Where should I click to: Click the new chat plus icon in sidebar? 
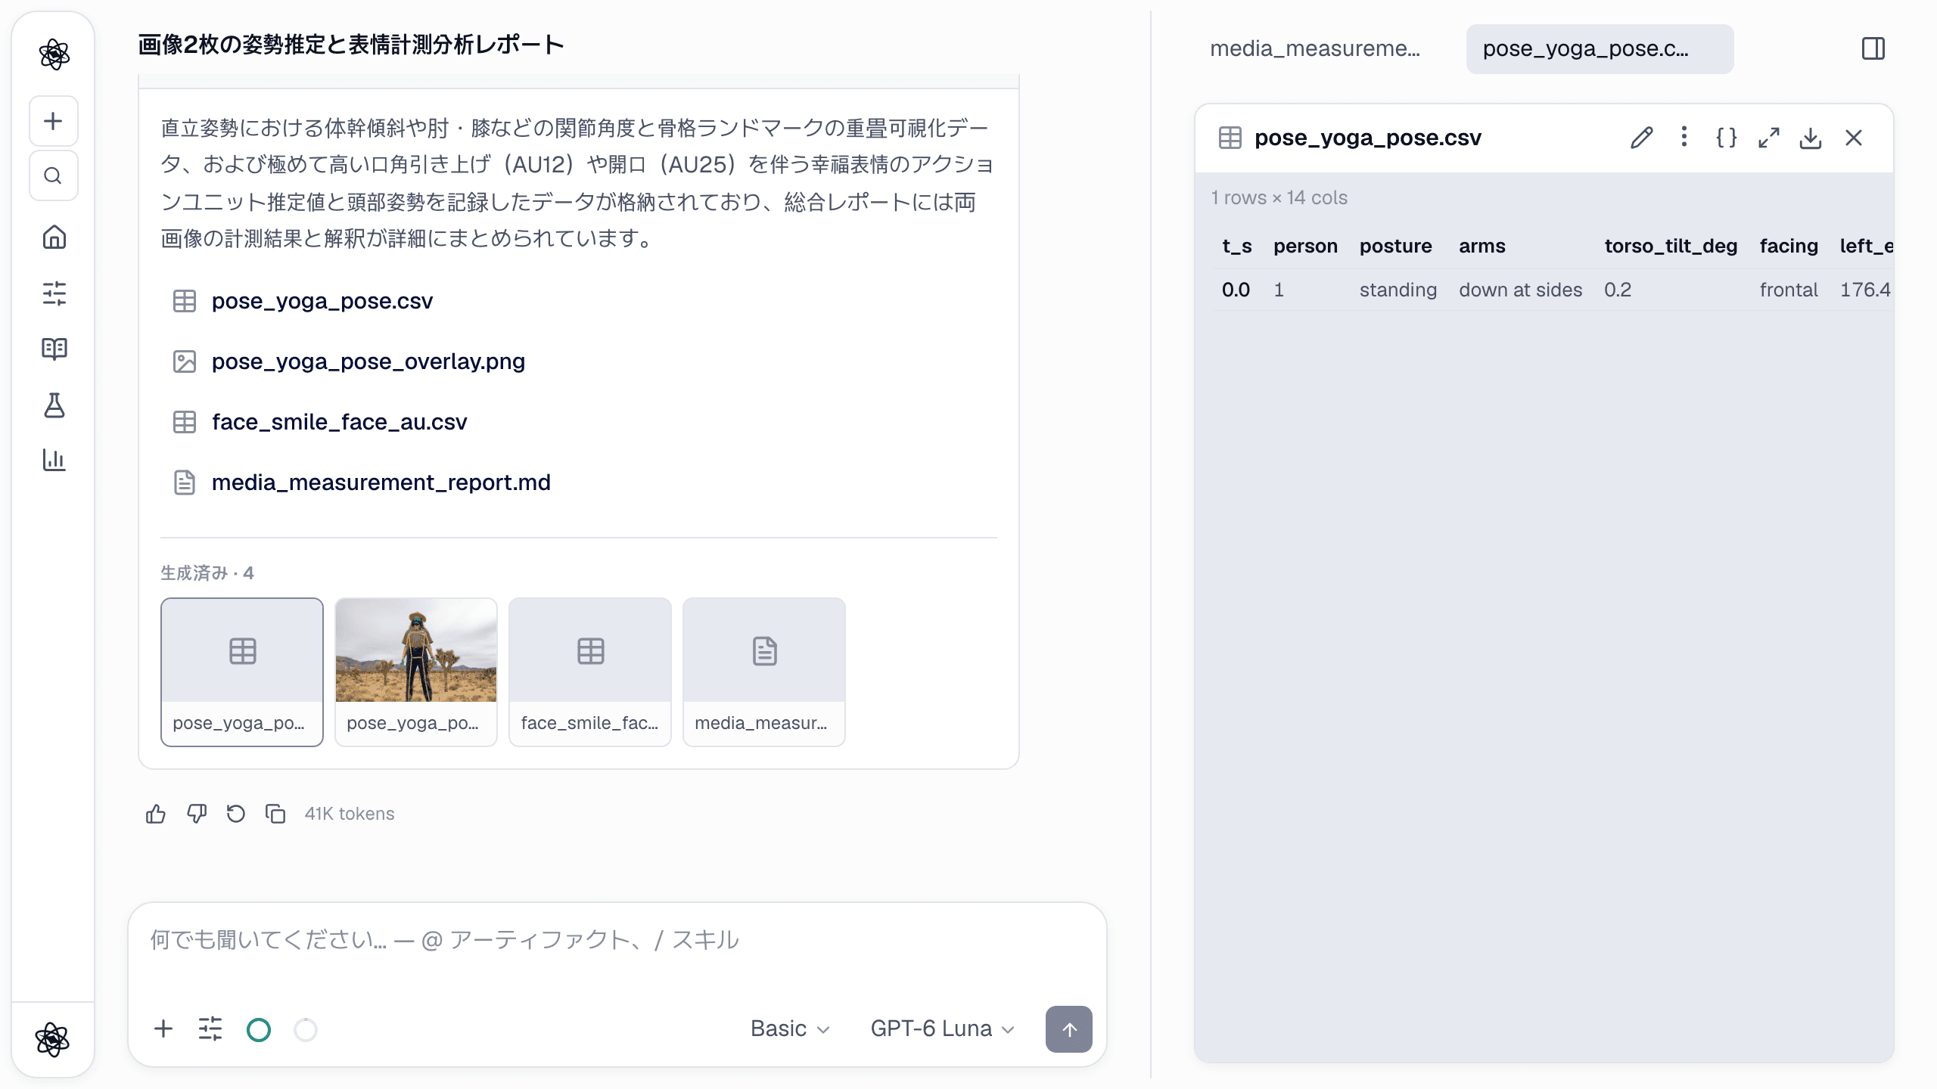point(53,121)
